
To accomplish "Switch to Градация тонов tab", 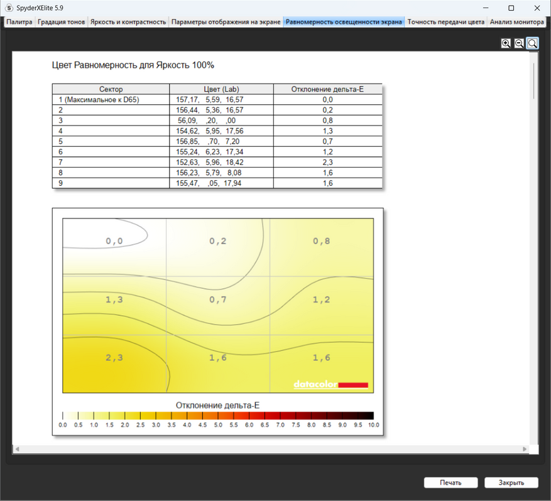I will (x=61, y=22).
